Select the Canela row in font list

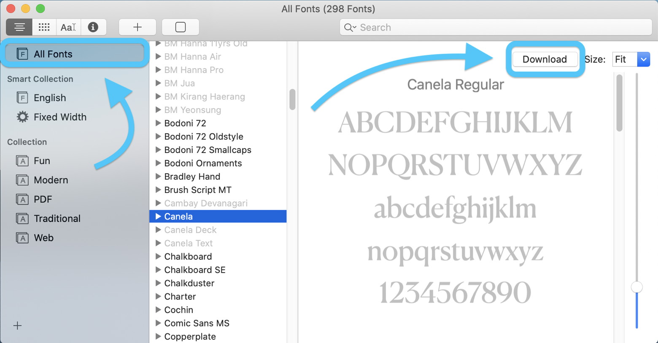(218, 217)
